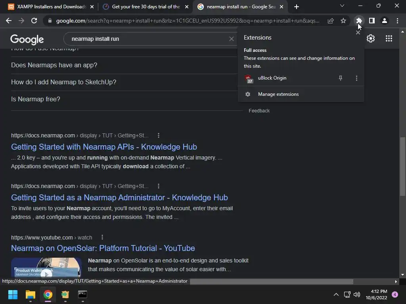Play the Product Walkthrough video thumbnail
Screen dimensions: 406x304
point(46,267)
